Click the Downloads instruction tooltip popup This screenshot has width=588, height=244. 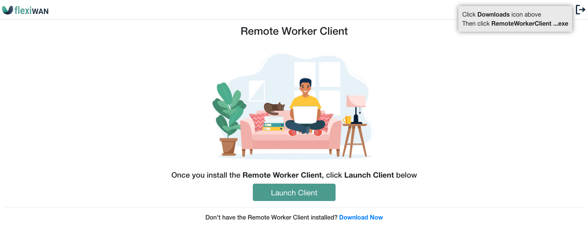coord(515,19)
